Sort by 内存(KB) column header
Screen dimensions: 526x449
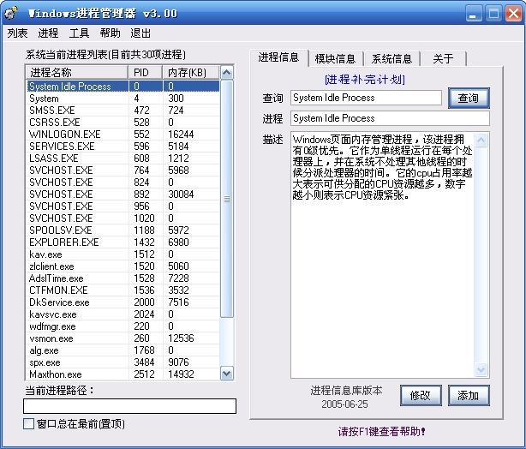pos(191,73)
